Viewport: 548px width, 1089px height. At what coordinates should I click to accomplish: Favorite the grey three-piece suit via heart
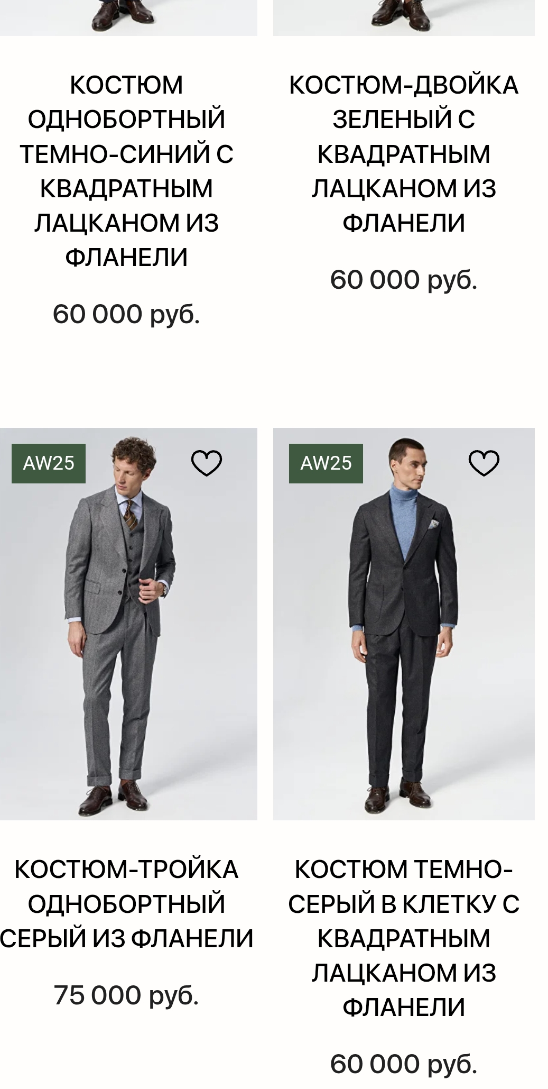pyautogui.click(x=206, y=463)
